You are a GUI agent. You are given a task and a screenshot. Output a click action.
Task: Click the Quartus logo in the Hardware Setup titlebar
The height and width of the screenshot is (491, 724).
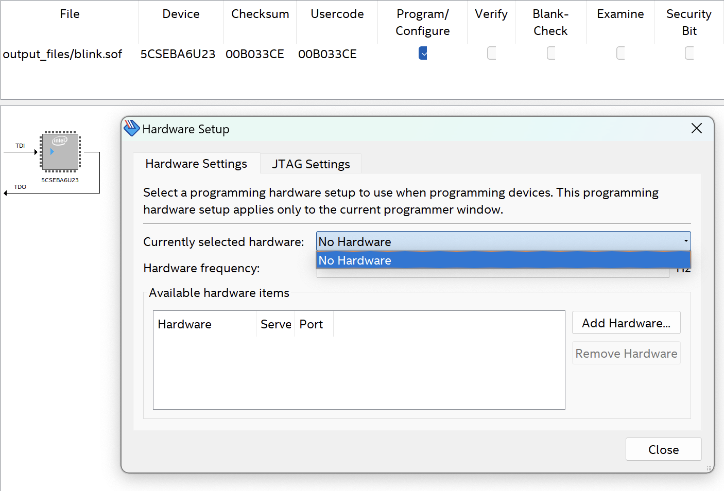(x=132, y=128)
